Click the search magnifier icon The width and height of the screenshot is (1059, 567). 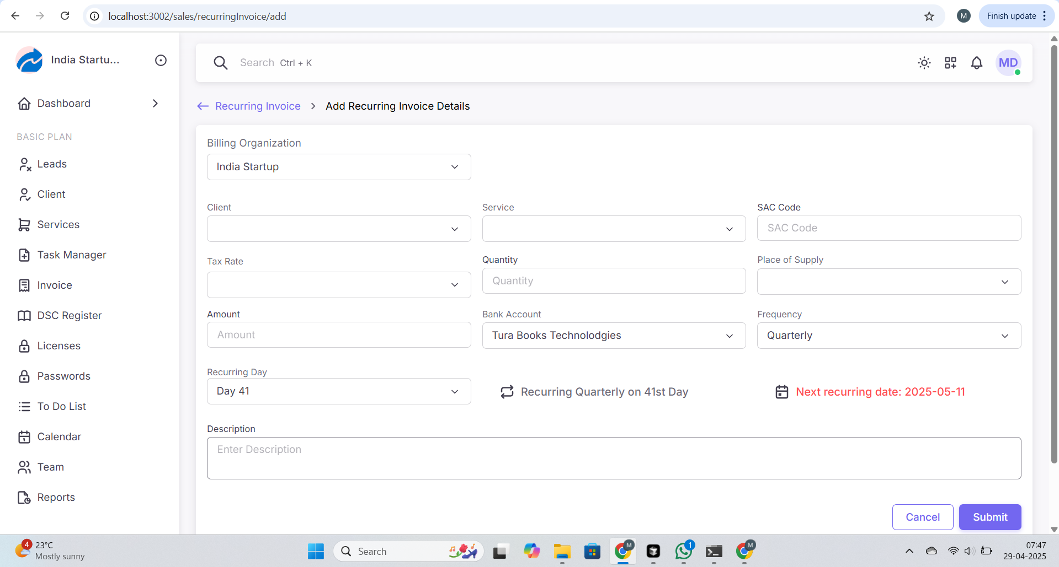(x=221, y=63)
